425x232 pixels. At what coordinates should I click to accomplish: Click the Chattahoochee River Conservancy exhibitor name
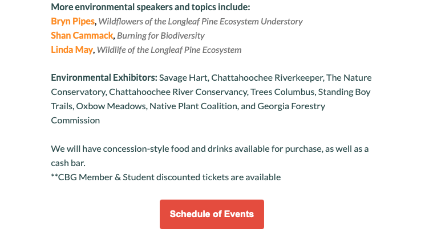178,92
